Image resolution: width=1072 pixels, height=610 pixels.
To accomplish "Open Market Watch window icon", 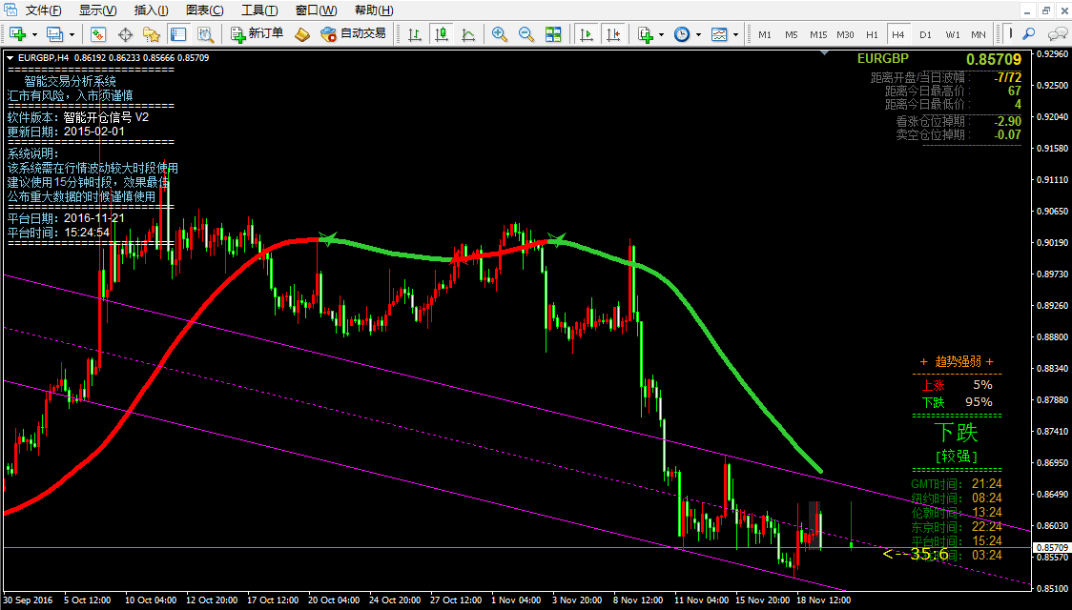I will pos(97,34).
